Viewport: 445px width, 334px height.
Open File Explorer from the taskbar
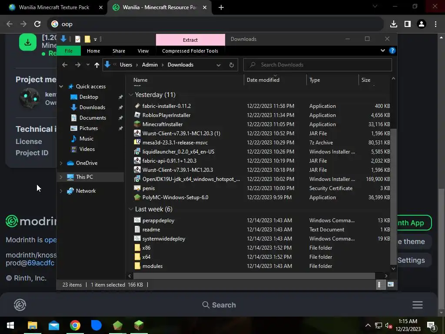tap(32, 325)
